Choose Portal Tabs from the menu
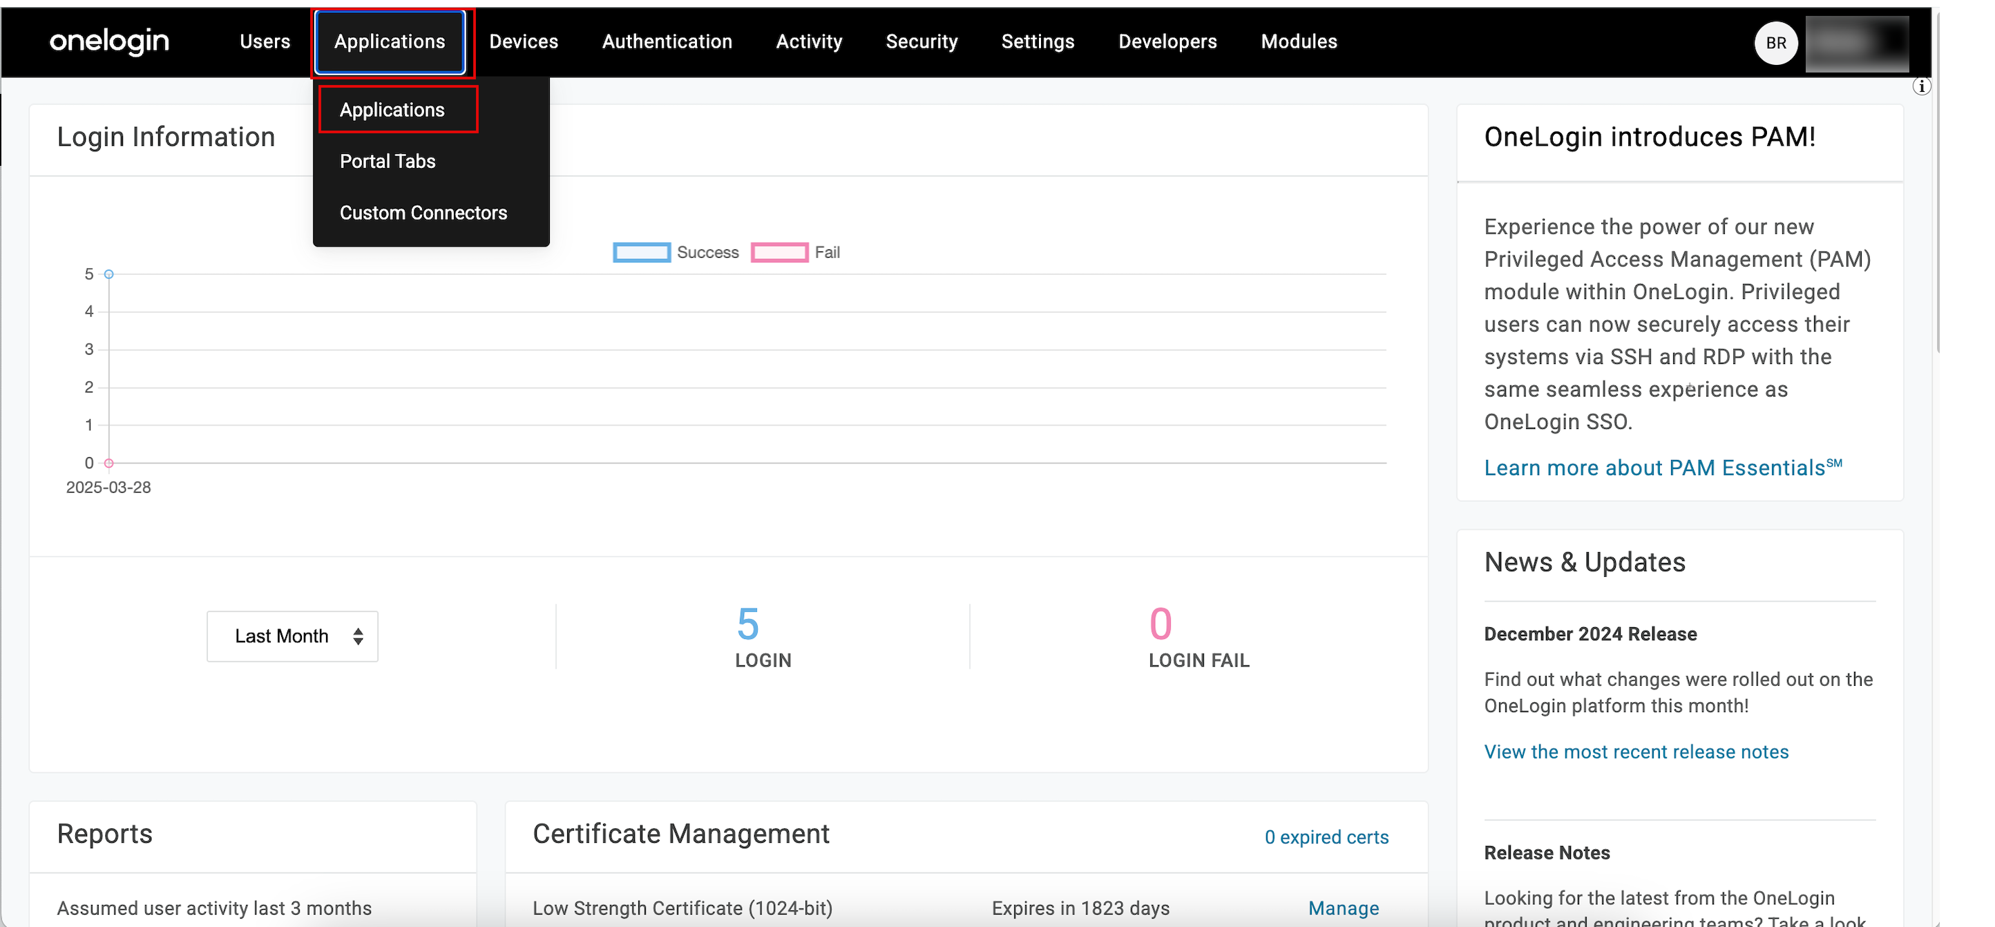The width and height of the screenshot is (1995, 927). tap(388, 161)
